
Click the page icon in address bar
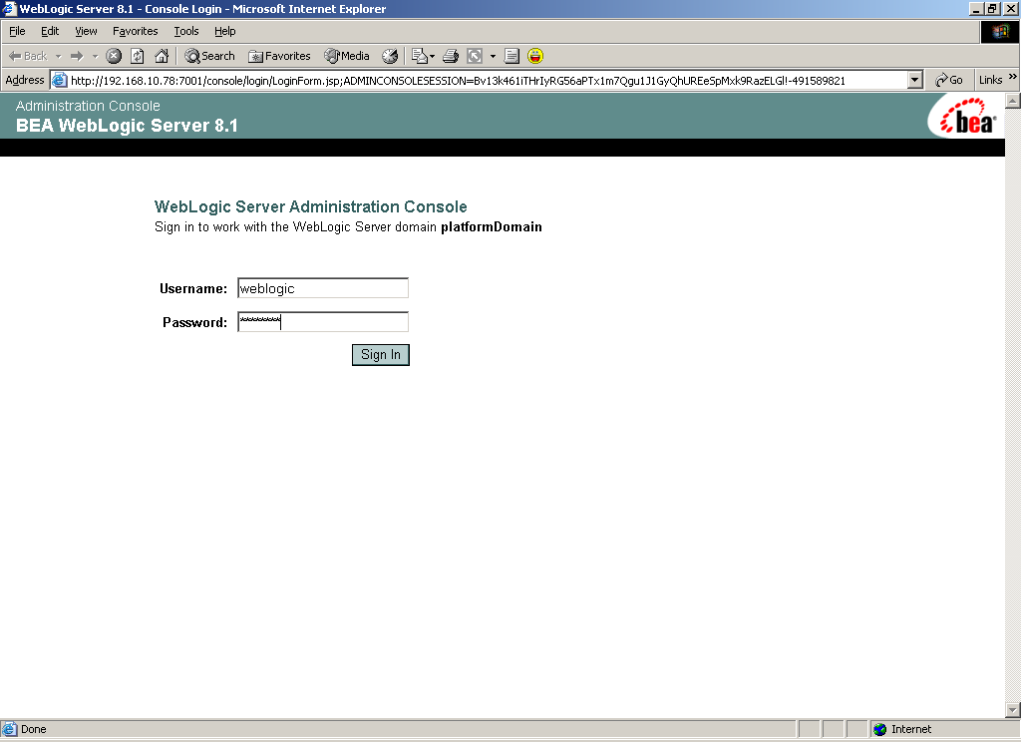coord(59,80)
